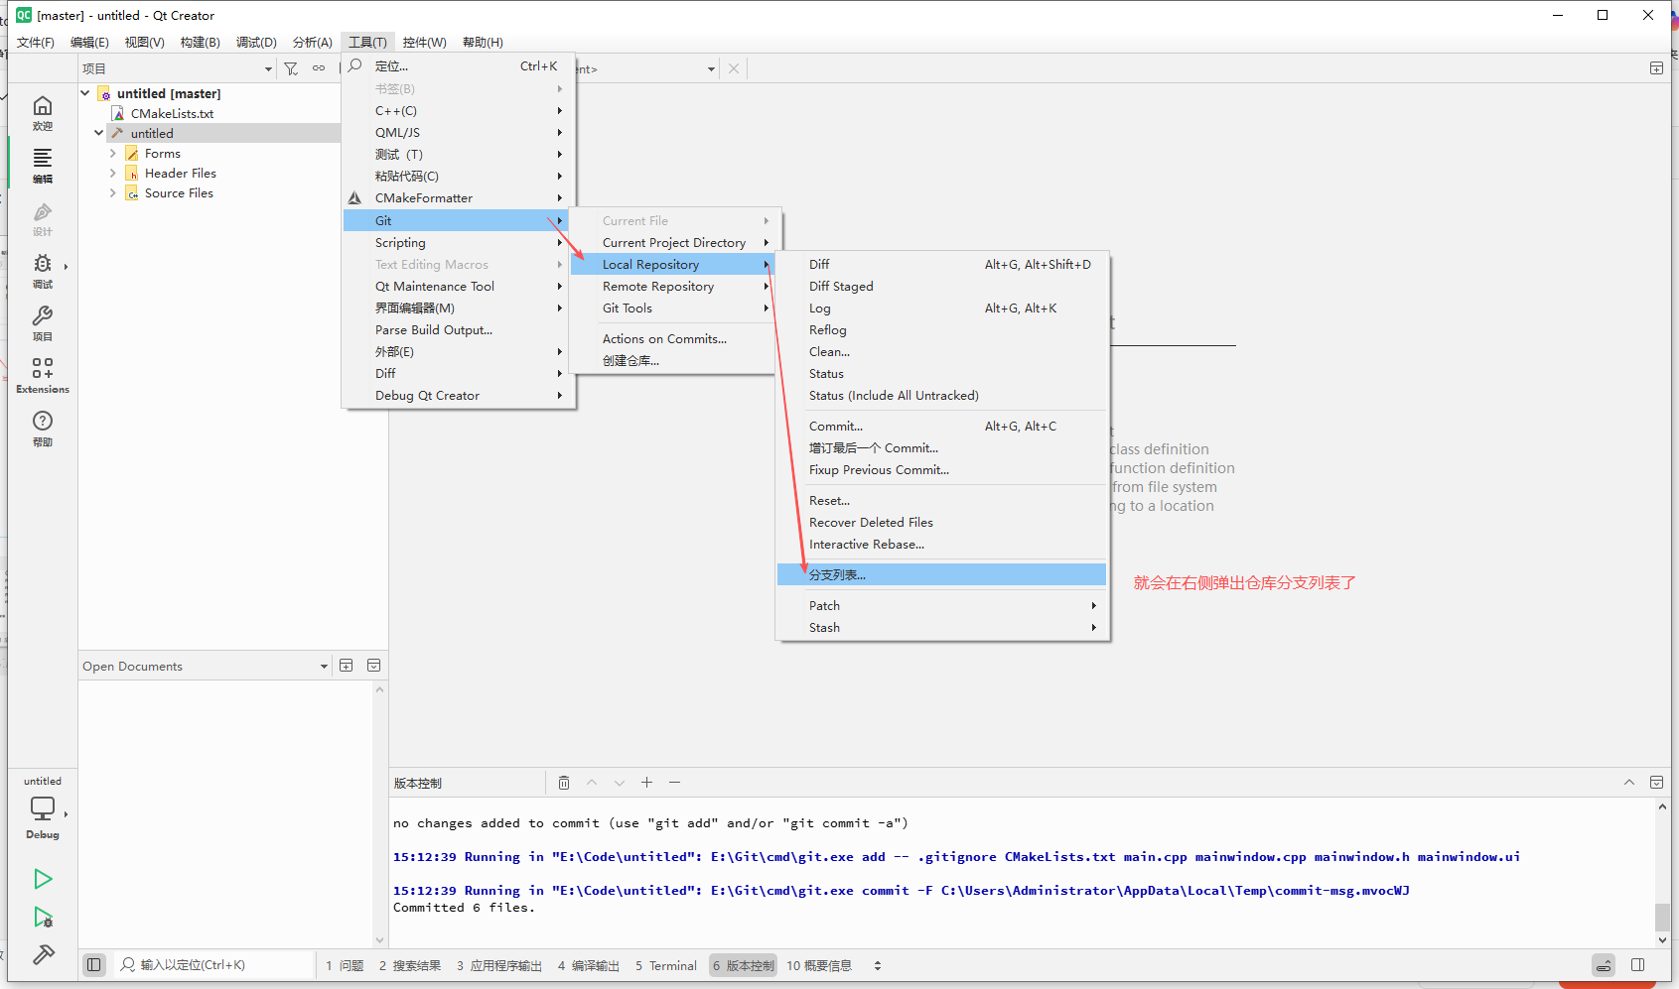Click the locator input field
The image size is (1679, 989).
(214, 964)
